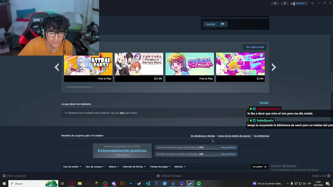Open Windows Task View icon

tap(62, 184)
